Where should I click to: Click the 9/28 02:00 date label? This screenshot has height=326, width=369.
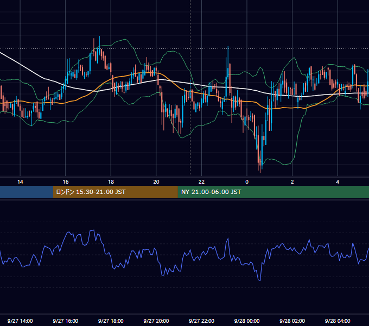pyautogui.click(x=292, y=321)
